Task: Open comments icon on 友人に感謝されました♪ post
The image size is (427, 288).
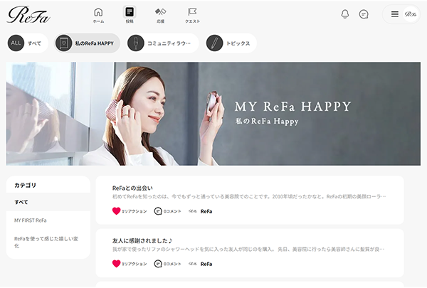Action: point(158,264)
